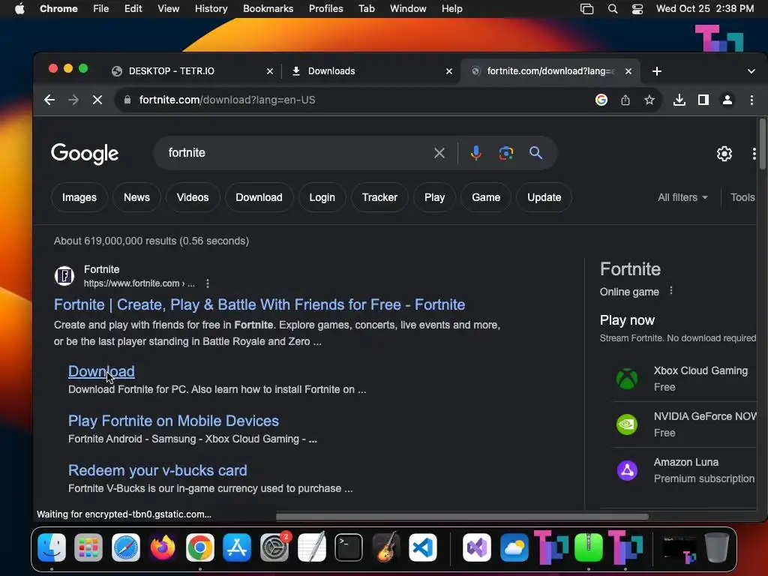768x576 pixels.
Task: Open Fortnite Create, Play & Battle result
Action: [x=259, y=304]
